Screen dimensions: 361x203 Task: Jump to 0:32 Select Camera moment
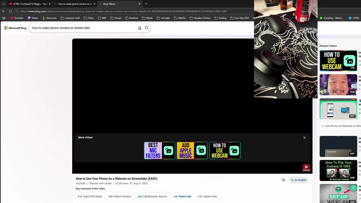pos(120,197)
